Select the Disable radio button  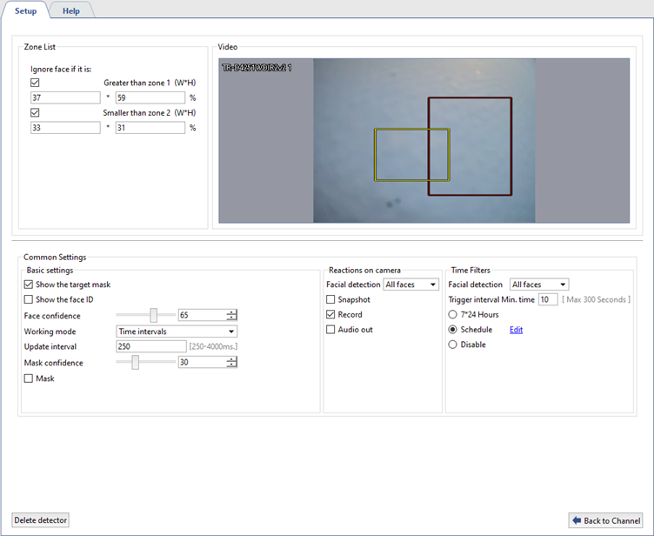[452, 345]
